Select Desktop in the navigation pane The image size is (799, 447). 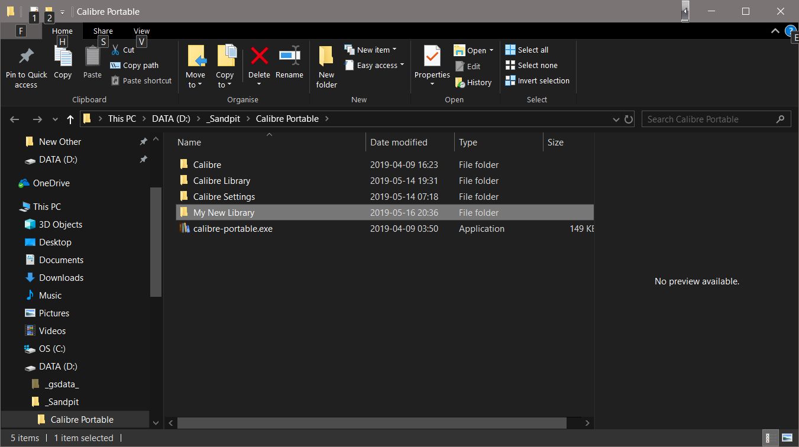[55, 242]
